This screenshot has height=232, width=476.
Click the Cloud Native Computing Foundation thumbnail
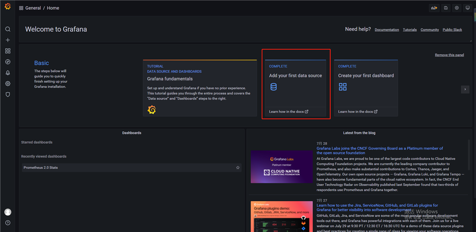(282, 167)
